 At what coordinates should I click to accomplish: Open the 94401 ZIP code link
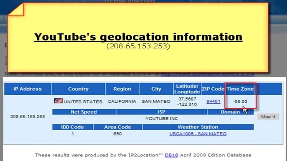click(x=213, y=102)
